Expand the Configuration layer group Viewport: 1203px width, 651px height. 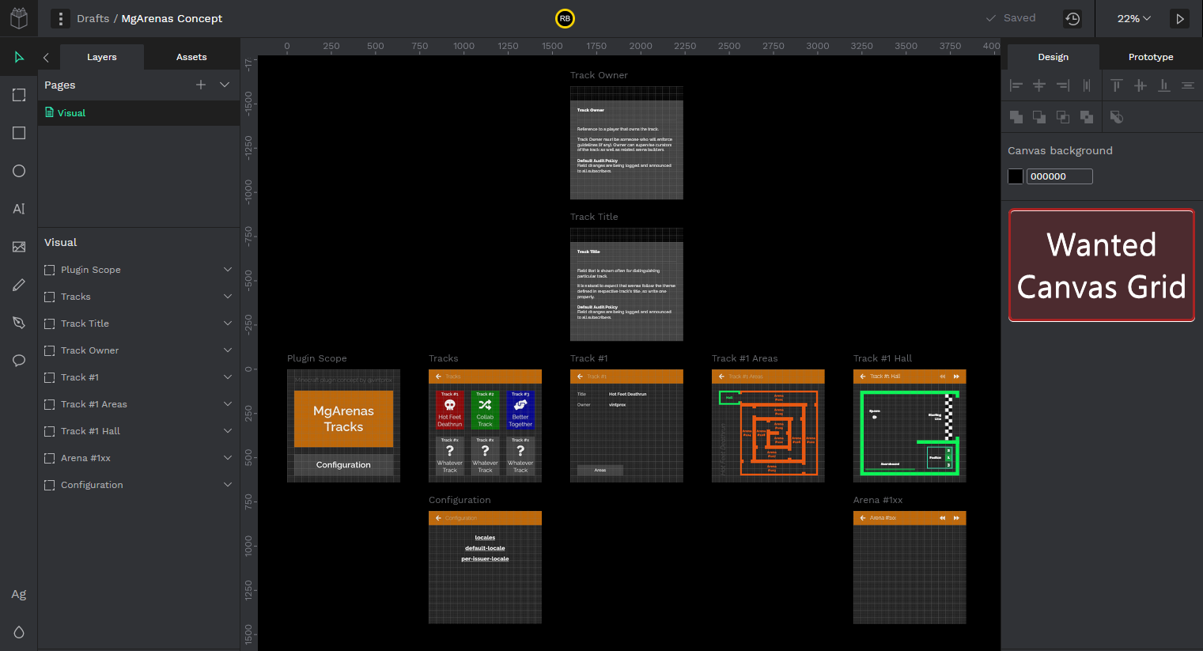[228, 484]
